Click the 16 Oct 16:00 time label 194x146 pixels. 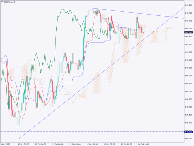[x=143, y=144]
